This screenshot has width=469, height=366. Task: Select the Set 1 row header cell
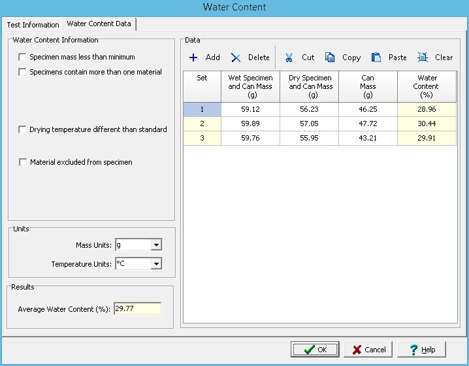pyautogui.click(x=202, y=110)
